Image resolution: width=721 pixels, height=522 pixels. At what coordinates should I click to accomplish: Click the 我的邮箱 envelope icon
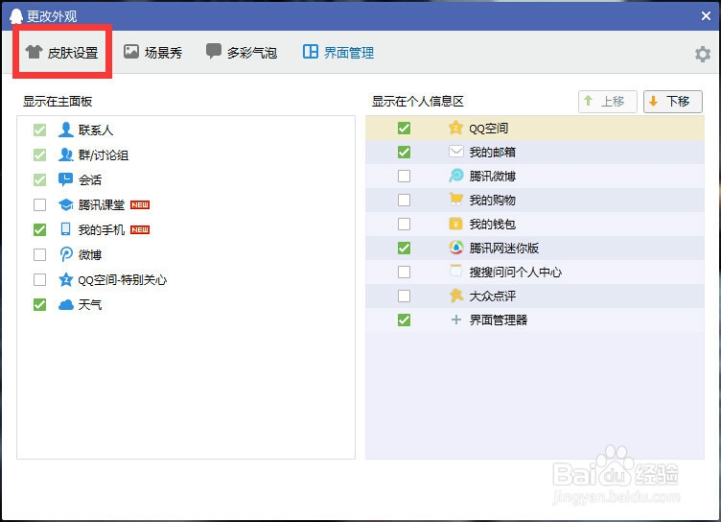click(455, 152)
